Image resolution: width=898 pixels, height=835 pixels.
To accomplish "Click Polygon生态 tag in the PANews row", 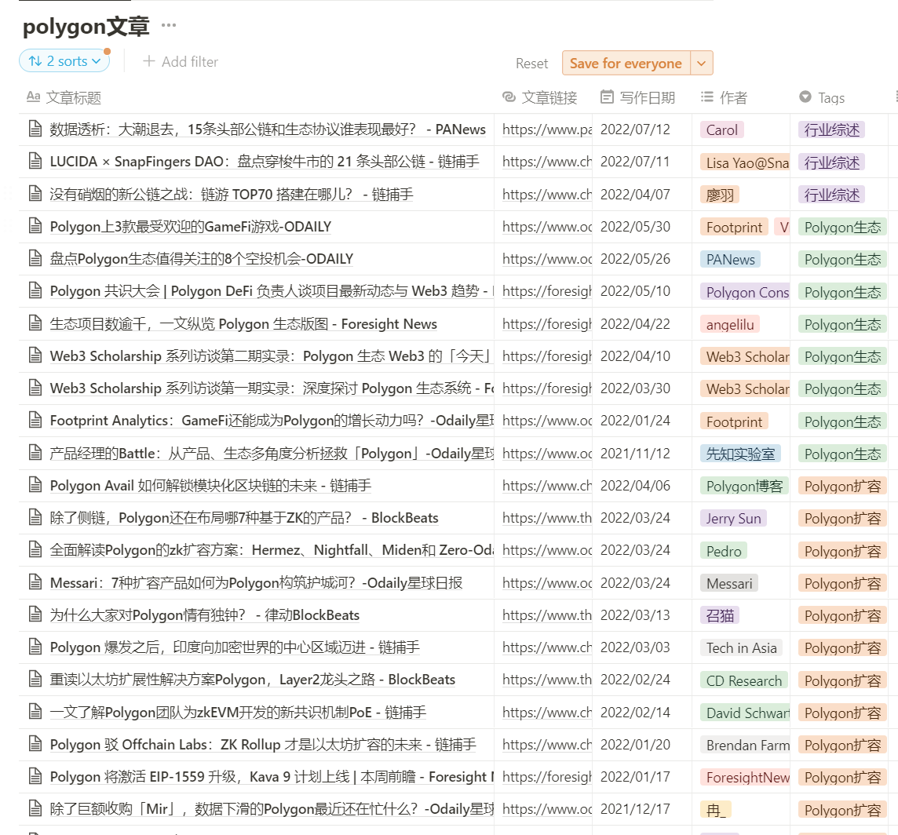I will click(842, 260).
